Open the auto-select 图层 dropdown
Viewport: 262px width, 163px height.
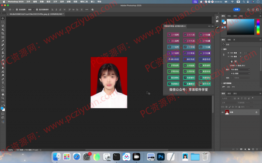[x=31, y=10]
